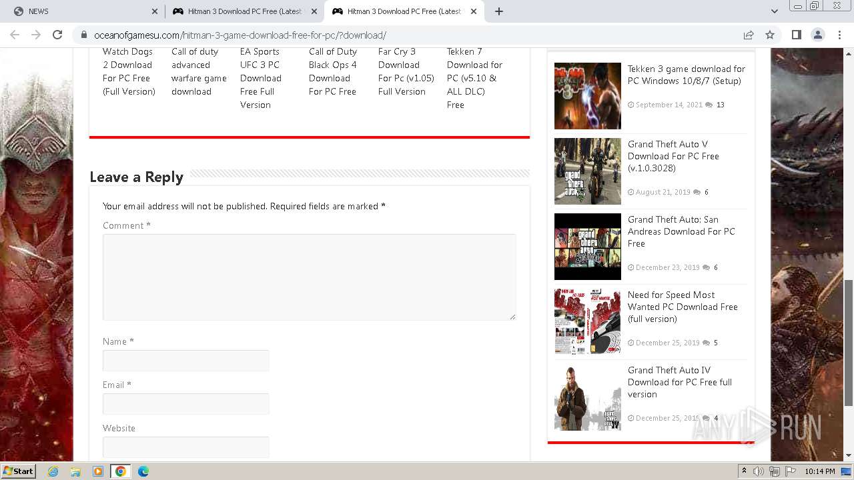
Task: Open Grand Theft Auto V Download article
Action: (x=673, y=156)
